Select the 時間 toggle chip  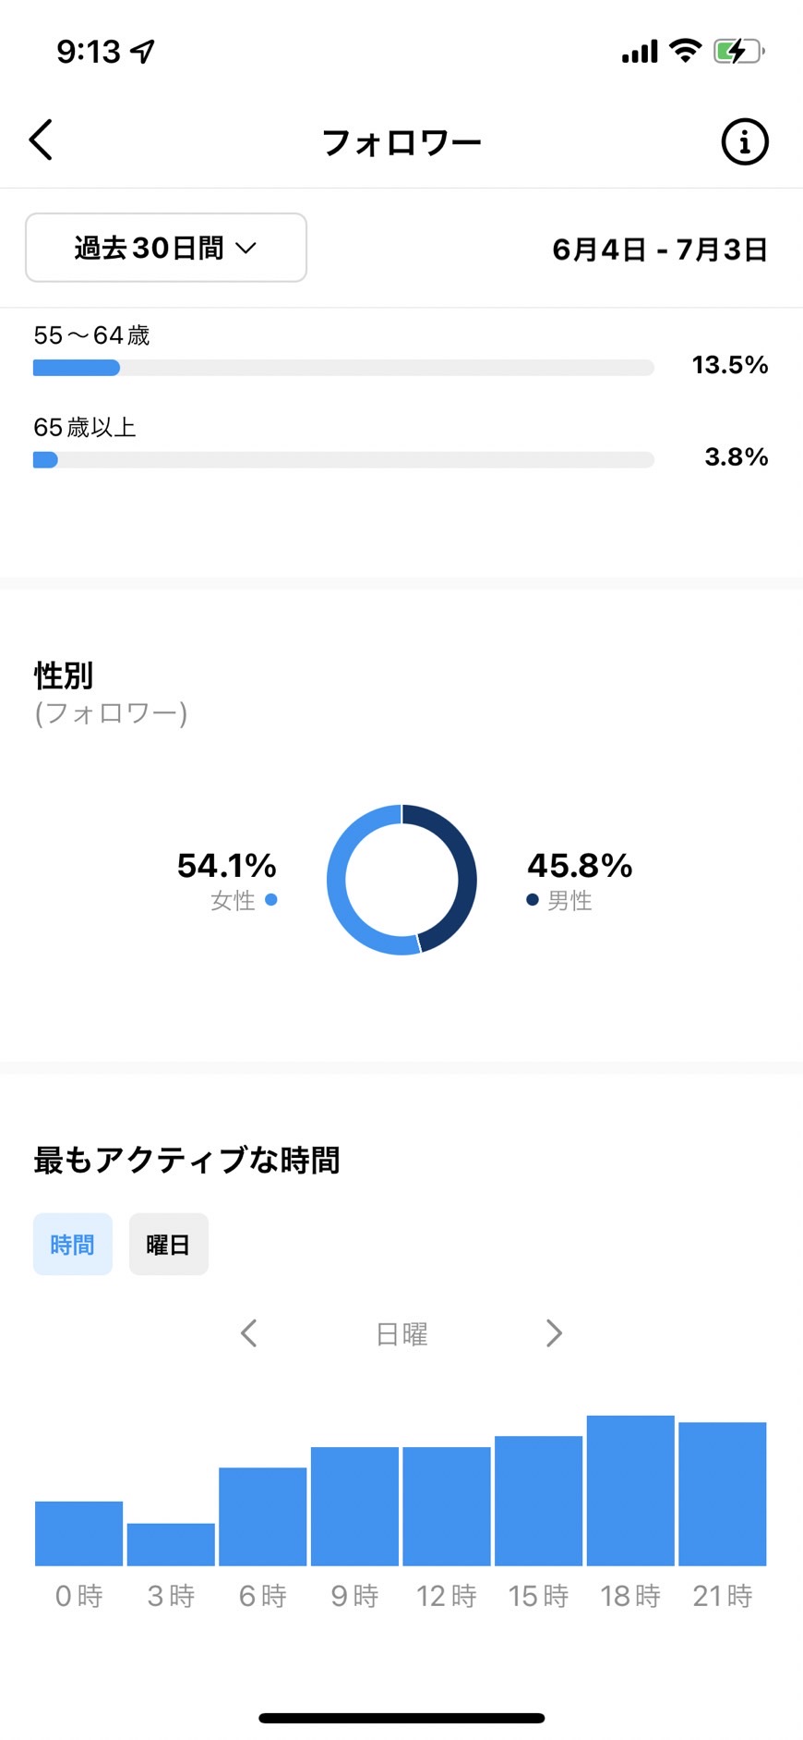[x=73, y=1244]
